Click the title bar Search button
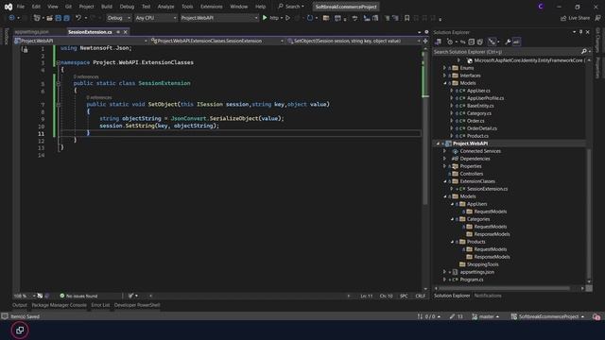This screenshot has width=605, height=340. coord(291,7)
